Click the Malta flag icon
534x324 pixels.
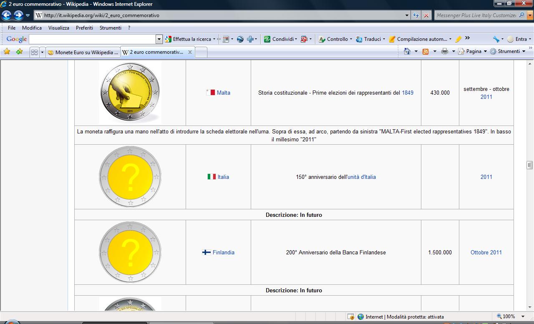pyautogui.click(x=211, y=93)
